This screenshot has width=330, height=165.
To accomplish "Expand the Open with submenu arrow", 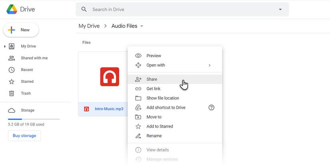I will point(210,65).
